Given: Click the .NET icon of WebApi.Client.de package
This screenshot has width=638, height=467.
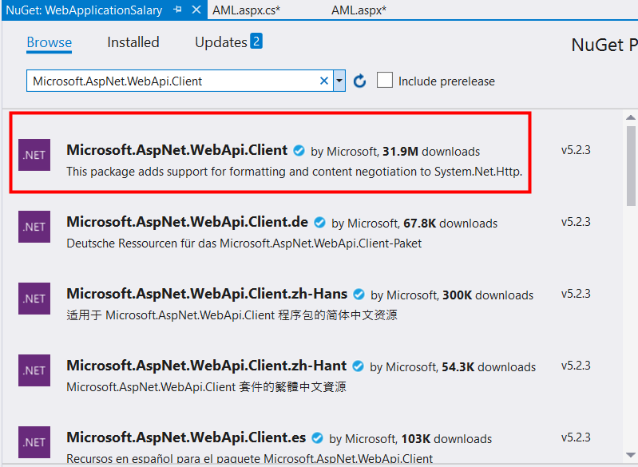Looking at the screenshot, I should [34, 227].
